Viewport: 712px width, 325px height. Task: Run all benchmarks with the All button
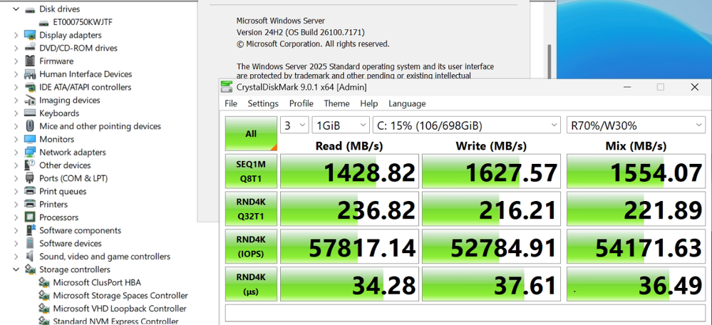click(251, 134)
